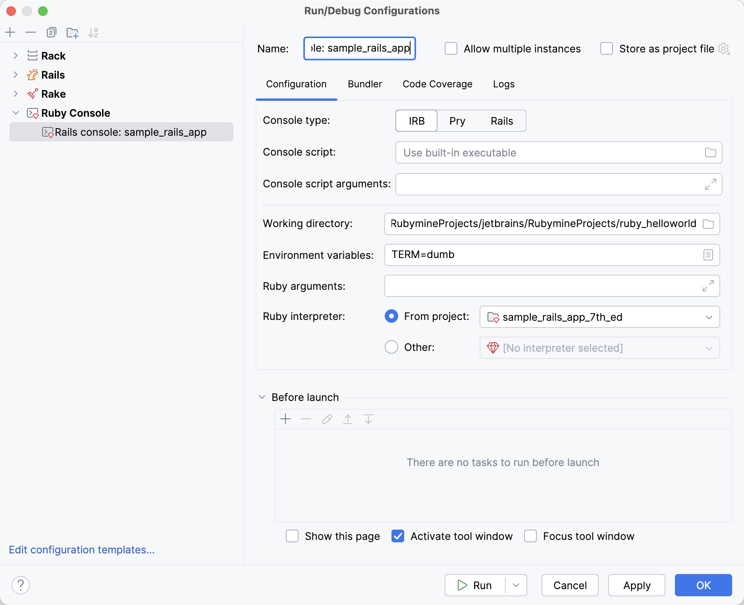Viewport: 744px width, 605px height.
Task: Browse for console script via folder icon
Action: 710,152
